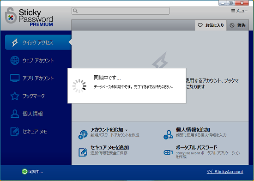Viewport: 254px width, 181px height.
Task: Open セキュア メモ in the sidebar
Action: click(x=35, y=132)
